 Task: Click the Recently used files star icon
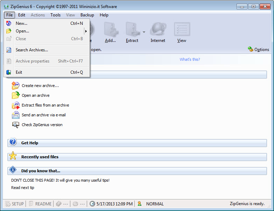pos(13,156)
